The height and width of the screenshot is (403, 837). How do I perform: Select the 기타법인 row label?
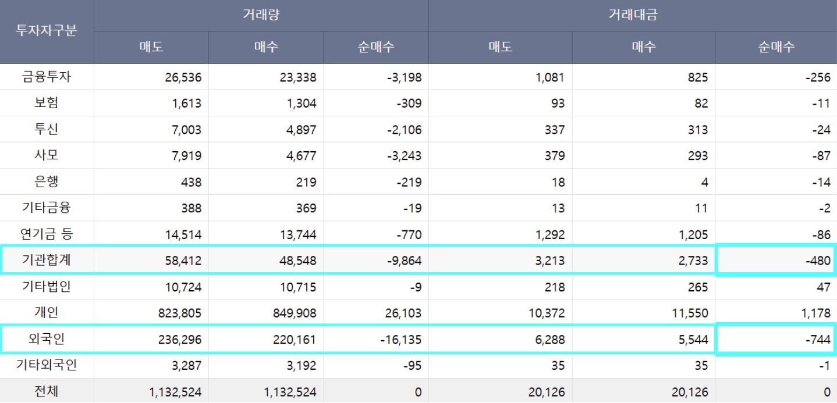coord(47,287)
